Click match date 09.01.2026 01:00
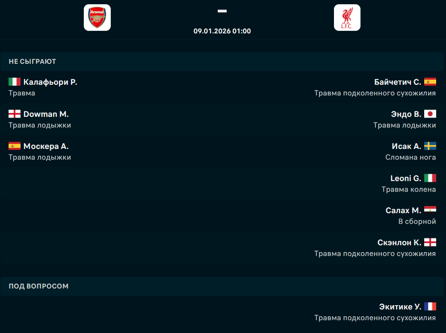The width and height of the screenshot is (446, 333). pyautogui.click(x=222, y=31)
